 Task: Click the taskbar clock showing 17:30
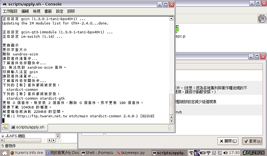click(x=234, y=153)
